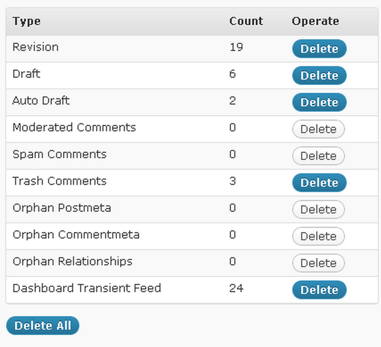Delete Spam Comments using its button
Screen dimensions: 381x347
318,156
